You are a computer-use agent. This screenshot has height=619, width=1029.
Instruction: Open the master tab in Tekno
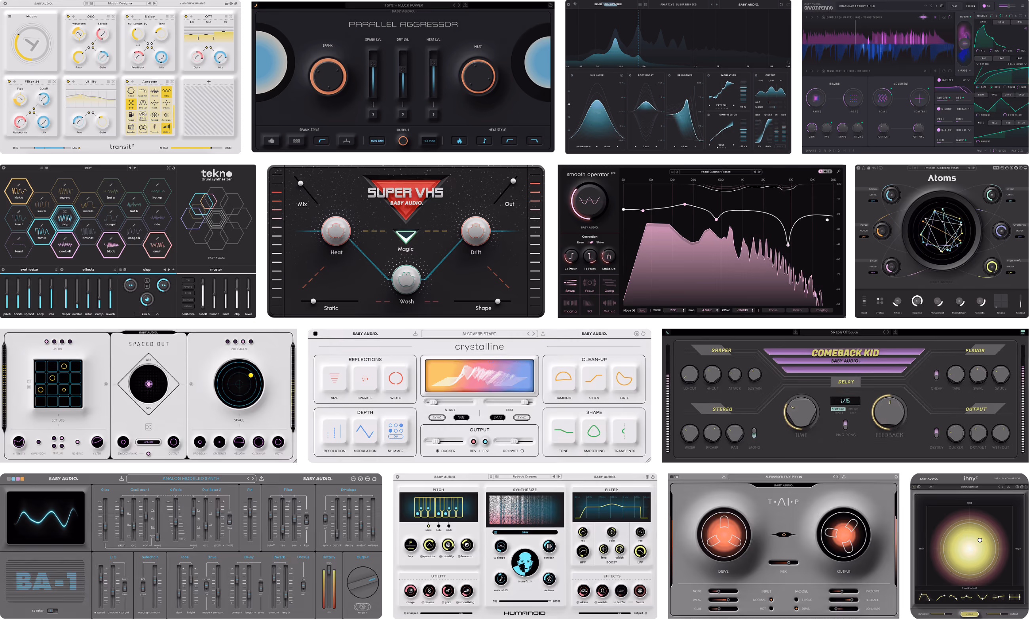click(216, 270)
